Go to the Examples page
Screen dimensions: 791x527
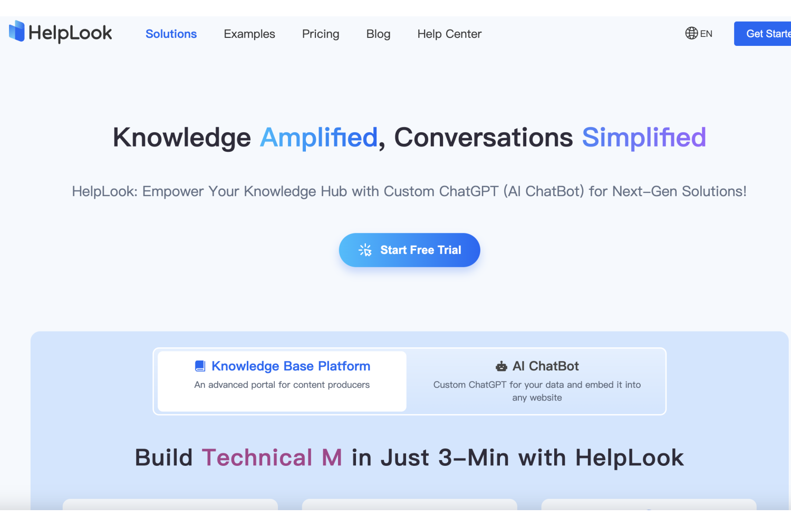pyautogui.click(x=249, y=34)
